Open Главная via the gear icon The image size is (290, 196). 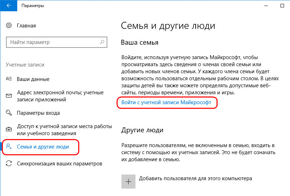[x=9, y=26]
